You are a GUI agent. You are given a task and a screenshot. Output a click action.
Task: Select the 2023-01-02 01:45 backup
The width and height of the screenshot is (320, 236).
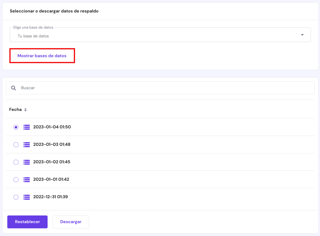coord(16,162)
